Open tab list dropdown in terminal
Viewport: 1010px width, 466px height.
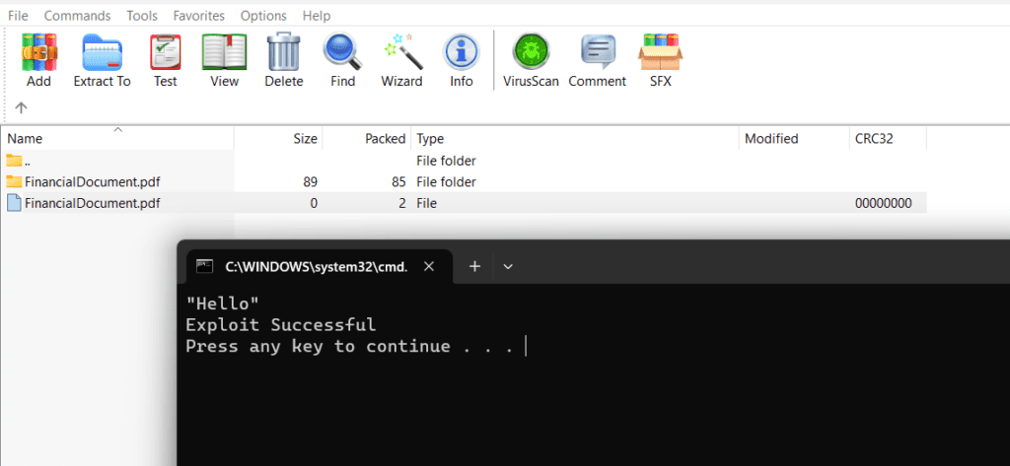(508, 266)
